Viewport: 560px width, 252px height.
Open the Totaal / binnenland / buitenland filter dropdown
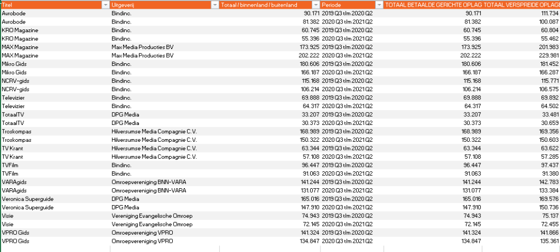click(316, 5)
